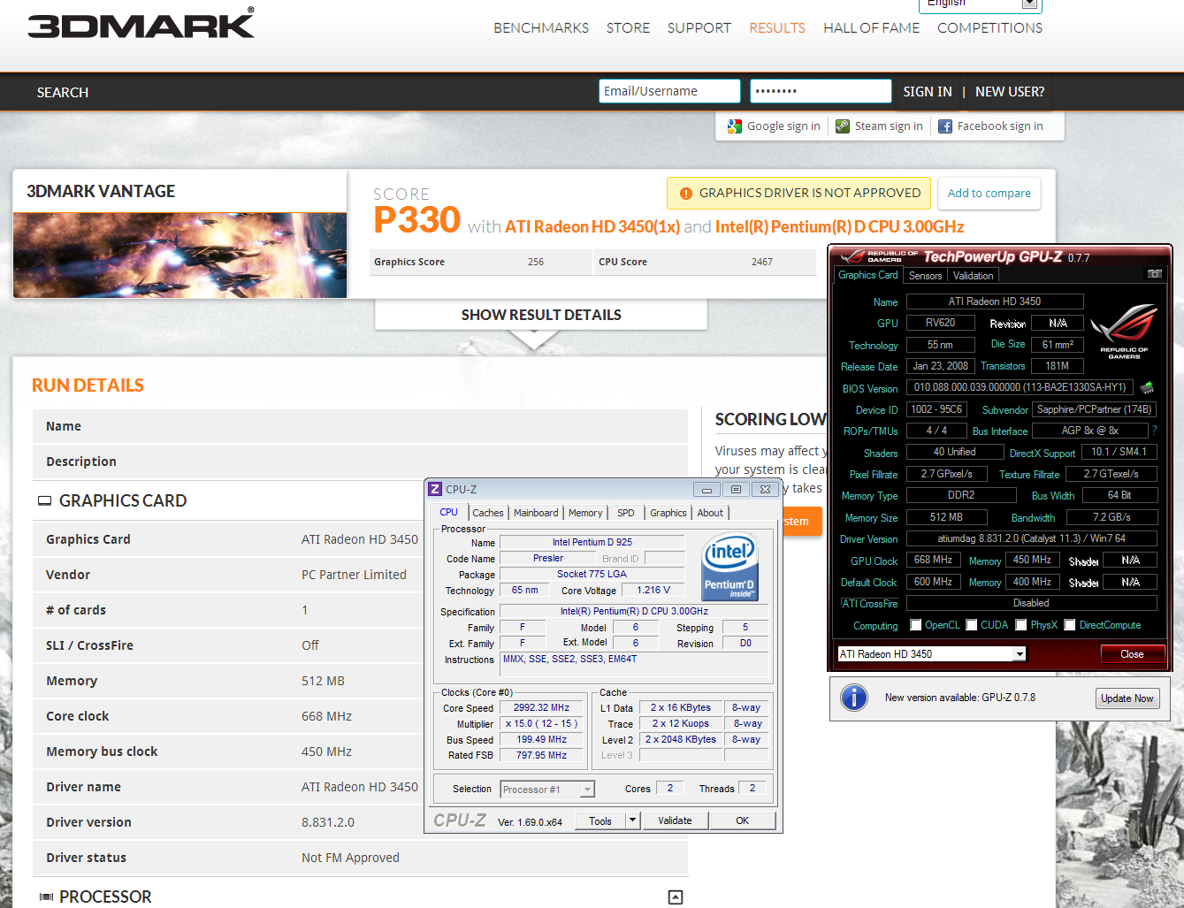Click the Intel Pentium D logo in CPU-Z
The width and height of the screenshot is (1184, 908).
point(729,566)
